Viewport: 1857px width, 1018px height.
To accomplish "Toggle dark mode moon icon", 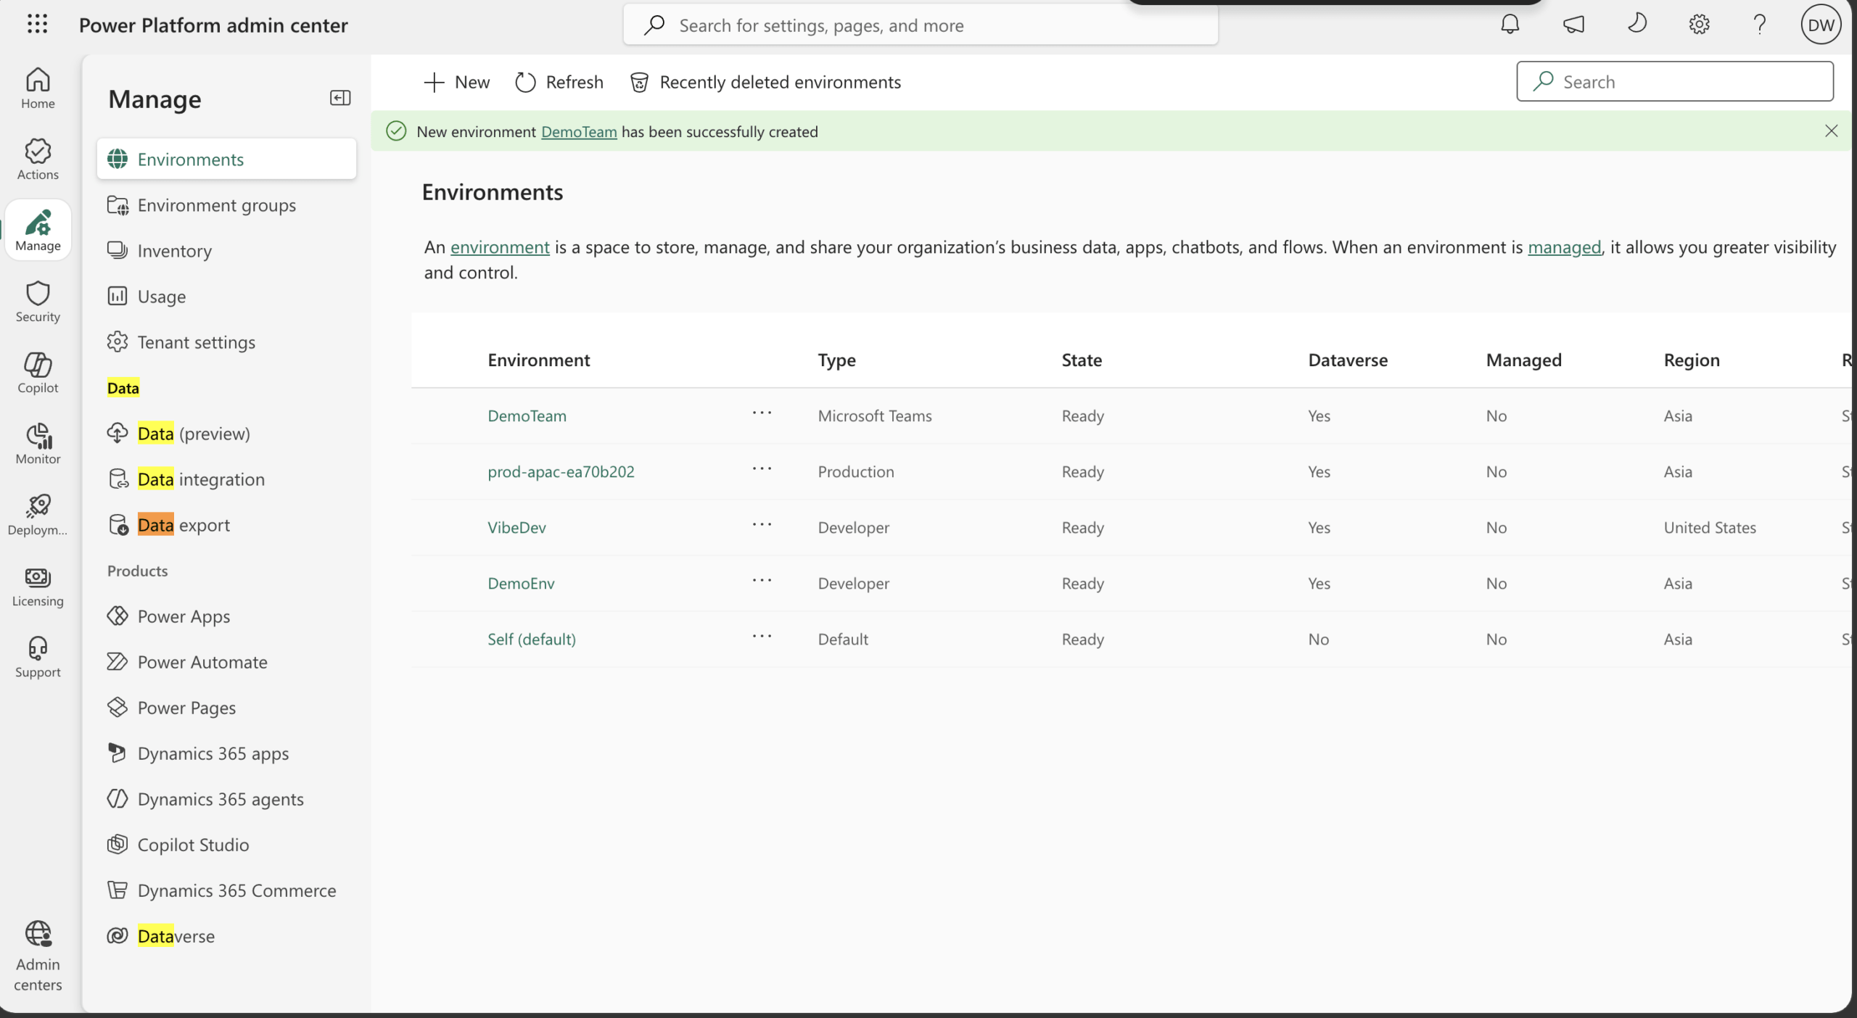I will [x=1636, y=25].
